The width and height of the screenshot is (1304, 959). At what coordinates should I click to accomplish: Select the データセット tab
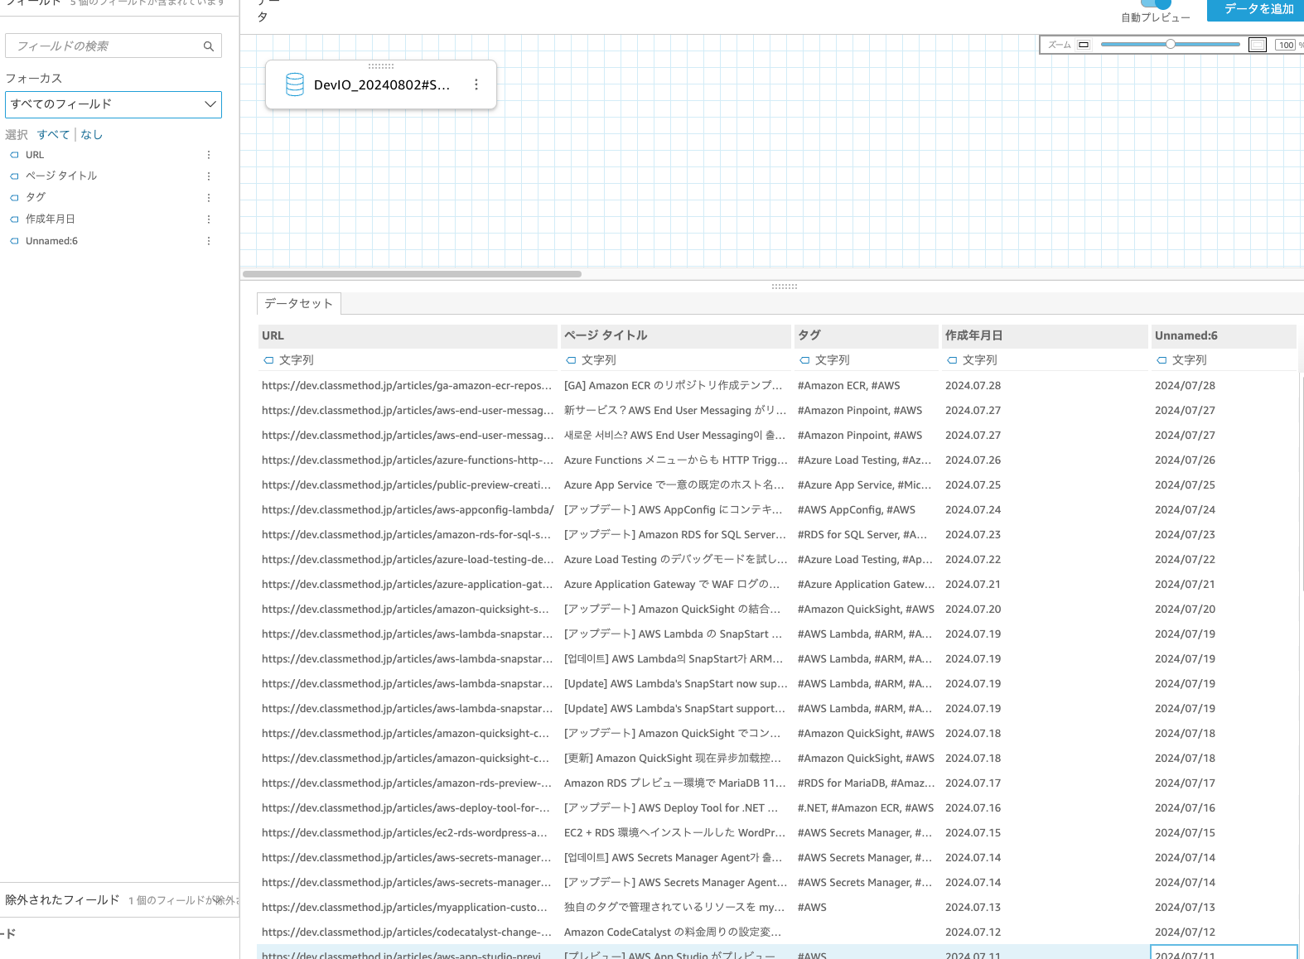tap(299, 304)
